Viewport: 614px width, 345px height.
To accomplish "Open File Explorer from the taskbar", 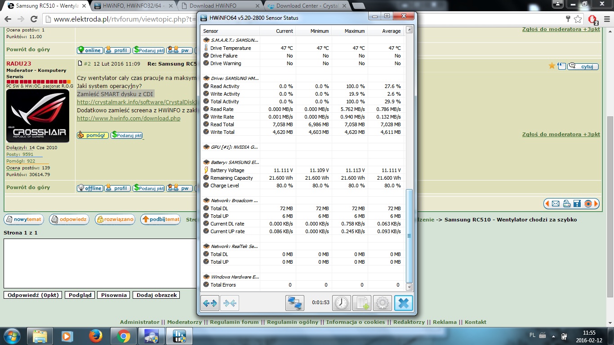I will pos(40,336).
